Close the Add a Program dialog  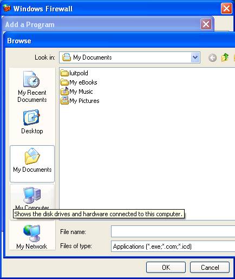tap(206, 24)
